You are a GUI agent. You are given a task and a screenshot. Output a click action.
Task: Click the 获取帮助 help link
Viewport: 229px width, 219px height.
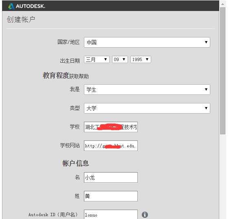pos(79,76)
